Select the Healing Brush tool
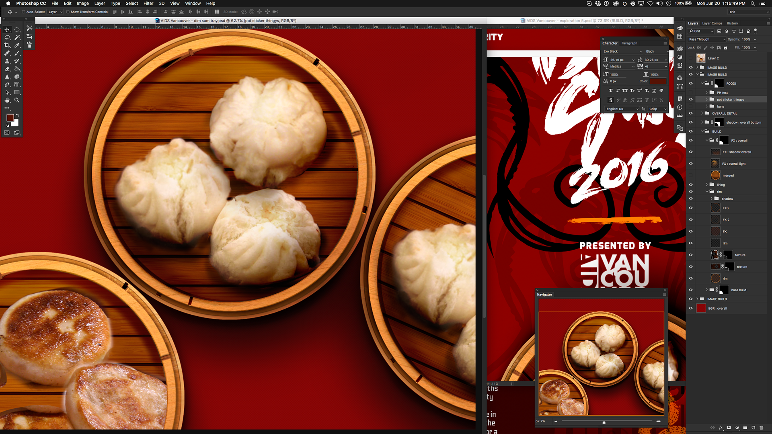The image size is (772, 434). click(7, 53)
